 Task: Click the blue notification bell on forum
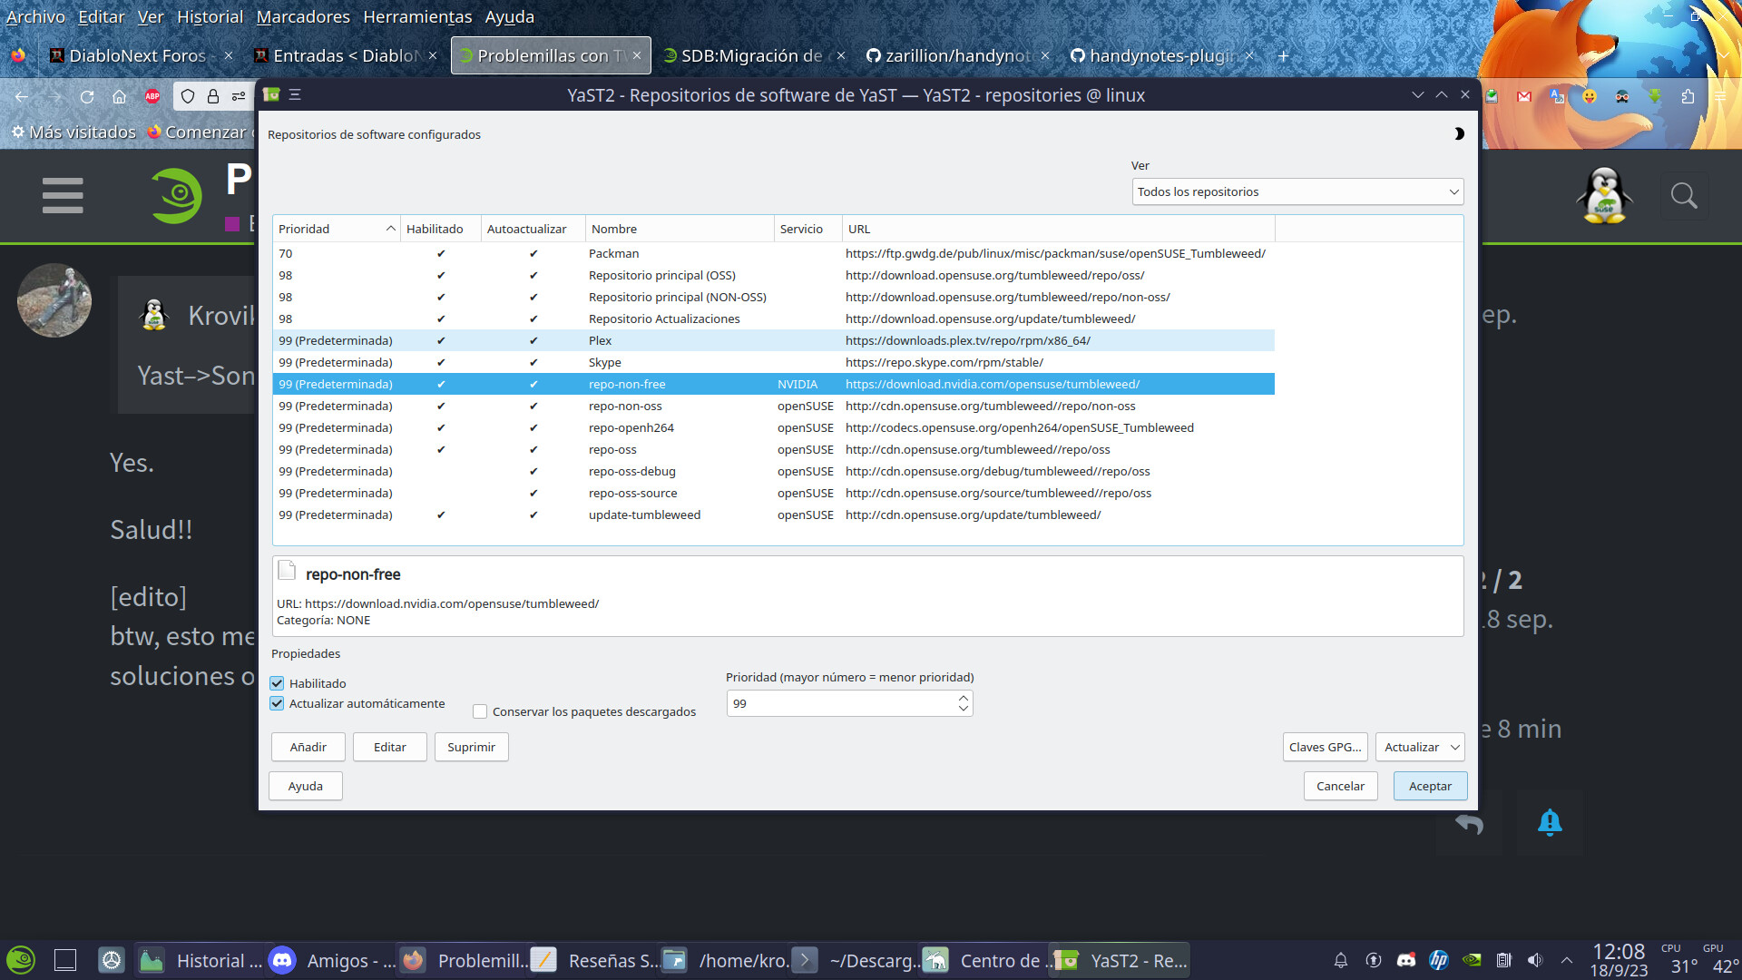point(1550,822)
